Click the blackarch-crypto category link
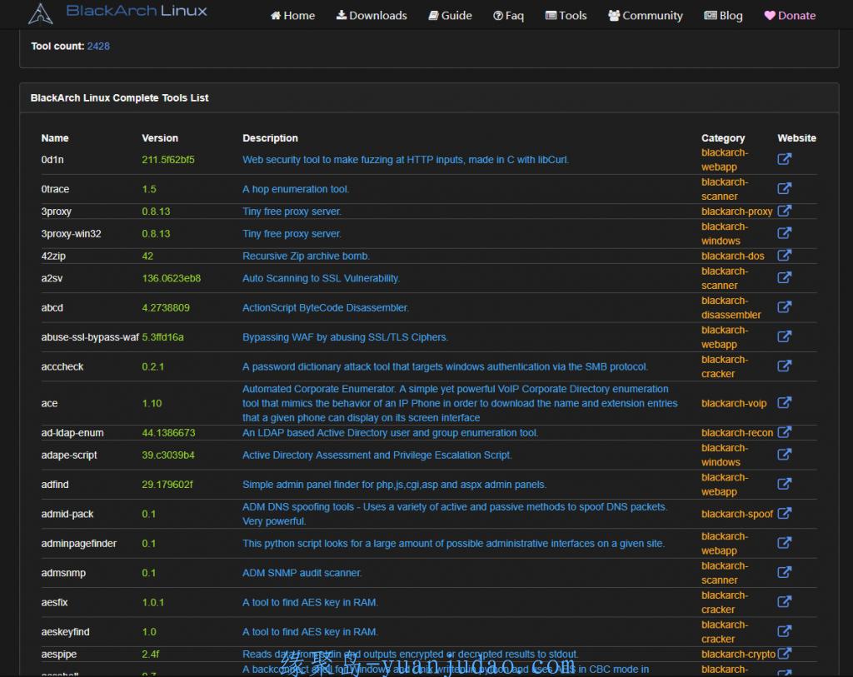 pos(738,655)
